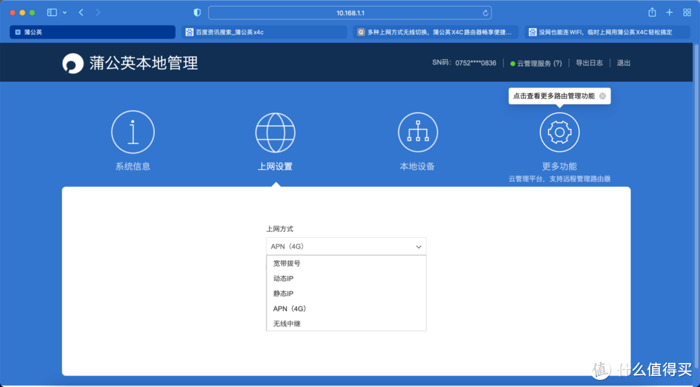This screenshot has width=700, height=387.
Task: Click the Share icon in the toolbar
Action: [x=651, y=12]
